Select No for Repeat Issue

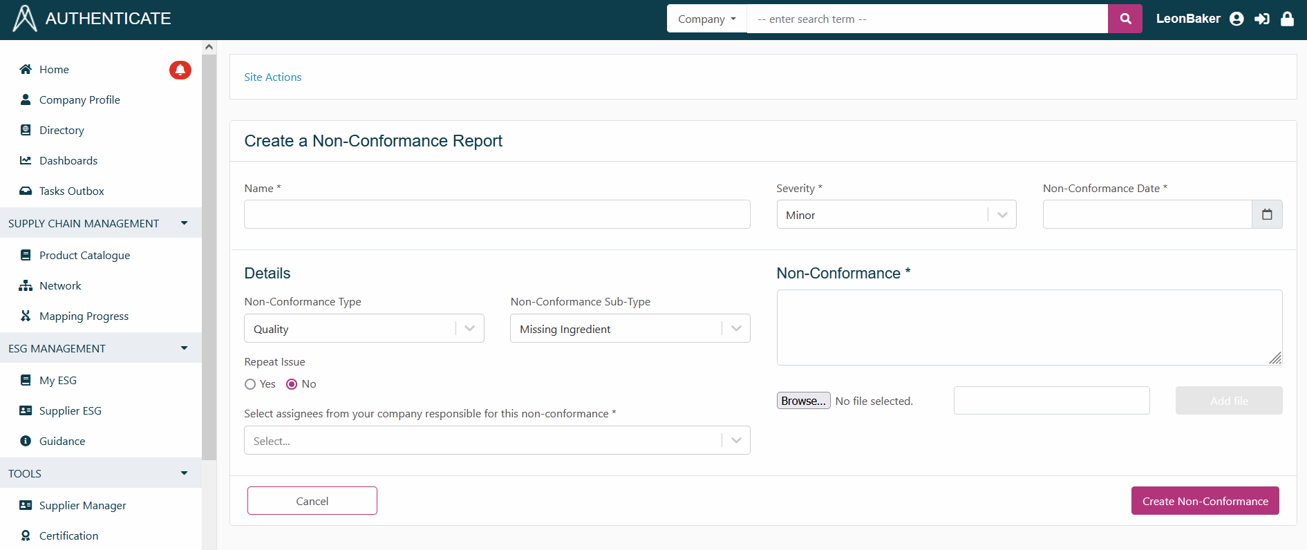click(292, 384)
